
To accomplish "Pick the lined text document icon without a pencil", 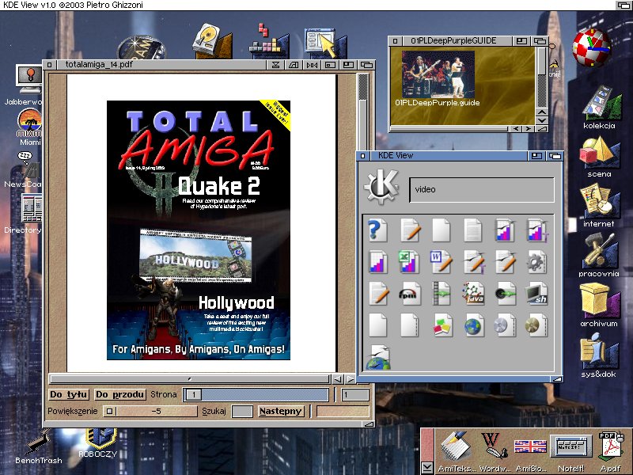I will 472,230.
